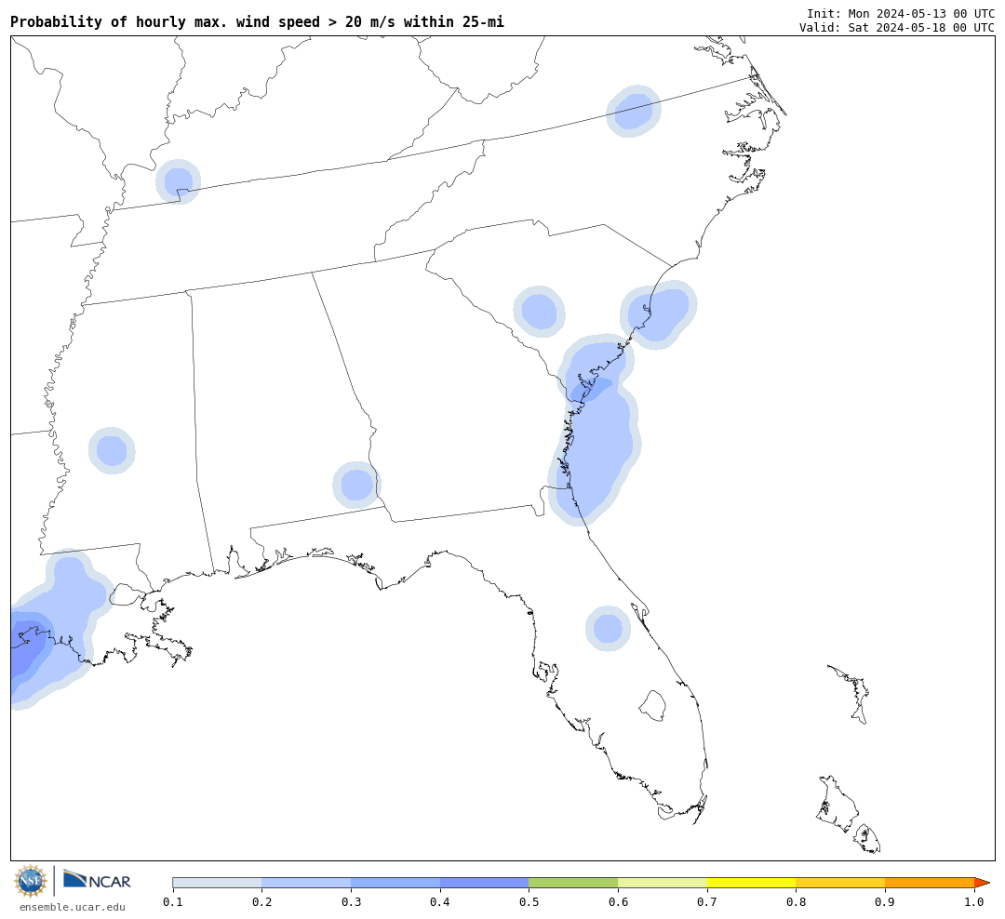This screenshot has height=919, width=1005.
Task: Click the colorbar label 0.8
Action: (x=796, y=902)
